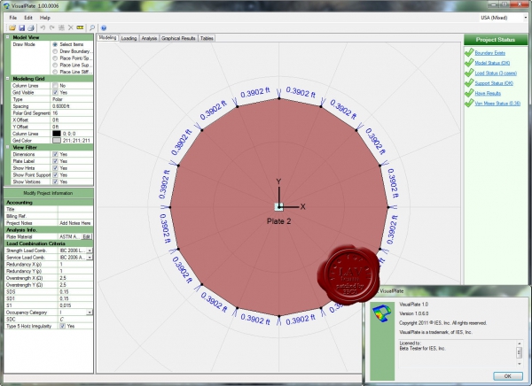
Task: Click the select-all toolbar icon
Action: tap(61, 27)
